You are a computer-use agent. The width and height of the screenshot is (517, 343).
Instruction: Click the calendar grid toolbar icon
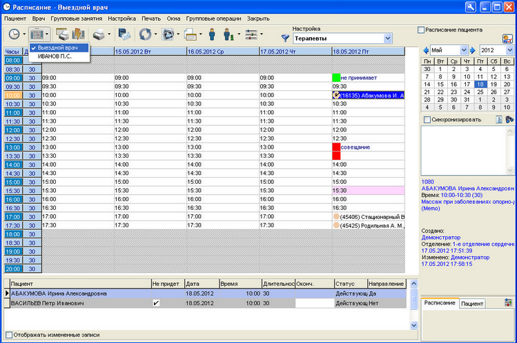tap(37, 34)
